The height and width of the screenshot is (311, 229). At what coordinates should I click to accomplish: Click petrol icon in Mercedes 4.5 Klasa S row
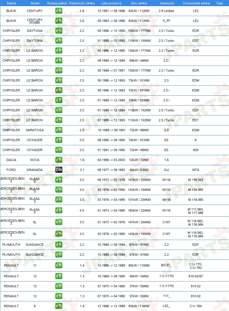click(59, 210)
